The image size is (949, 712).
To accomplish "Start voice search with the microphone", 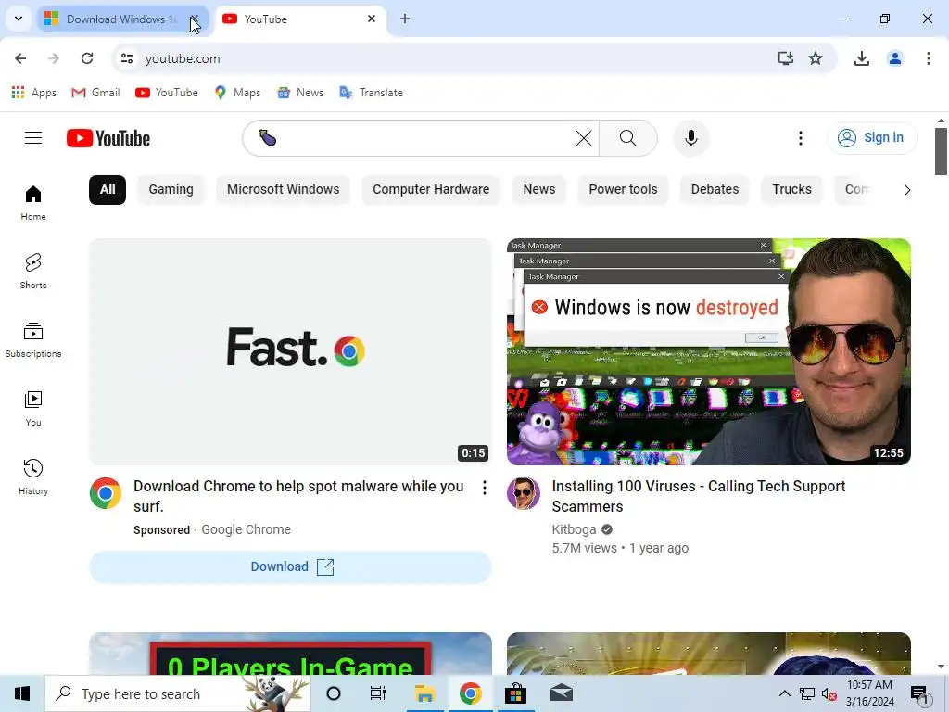I will click(x=691, y=138).
